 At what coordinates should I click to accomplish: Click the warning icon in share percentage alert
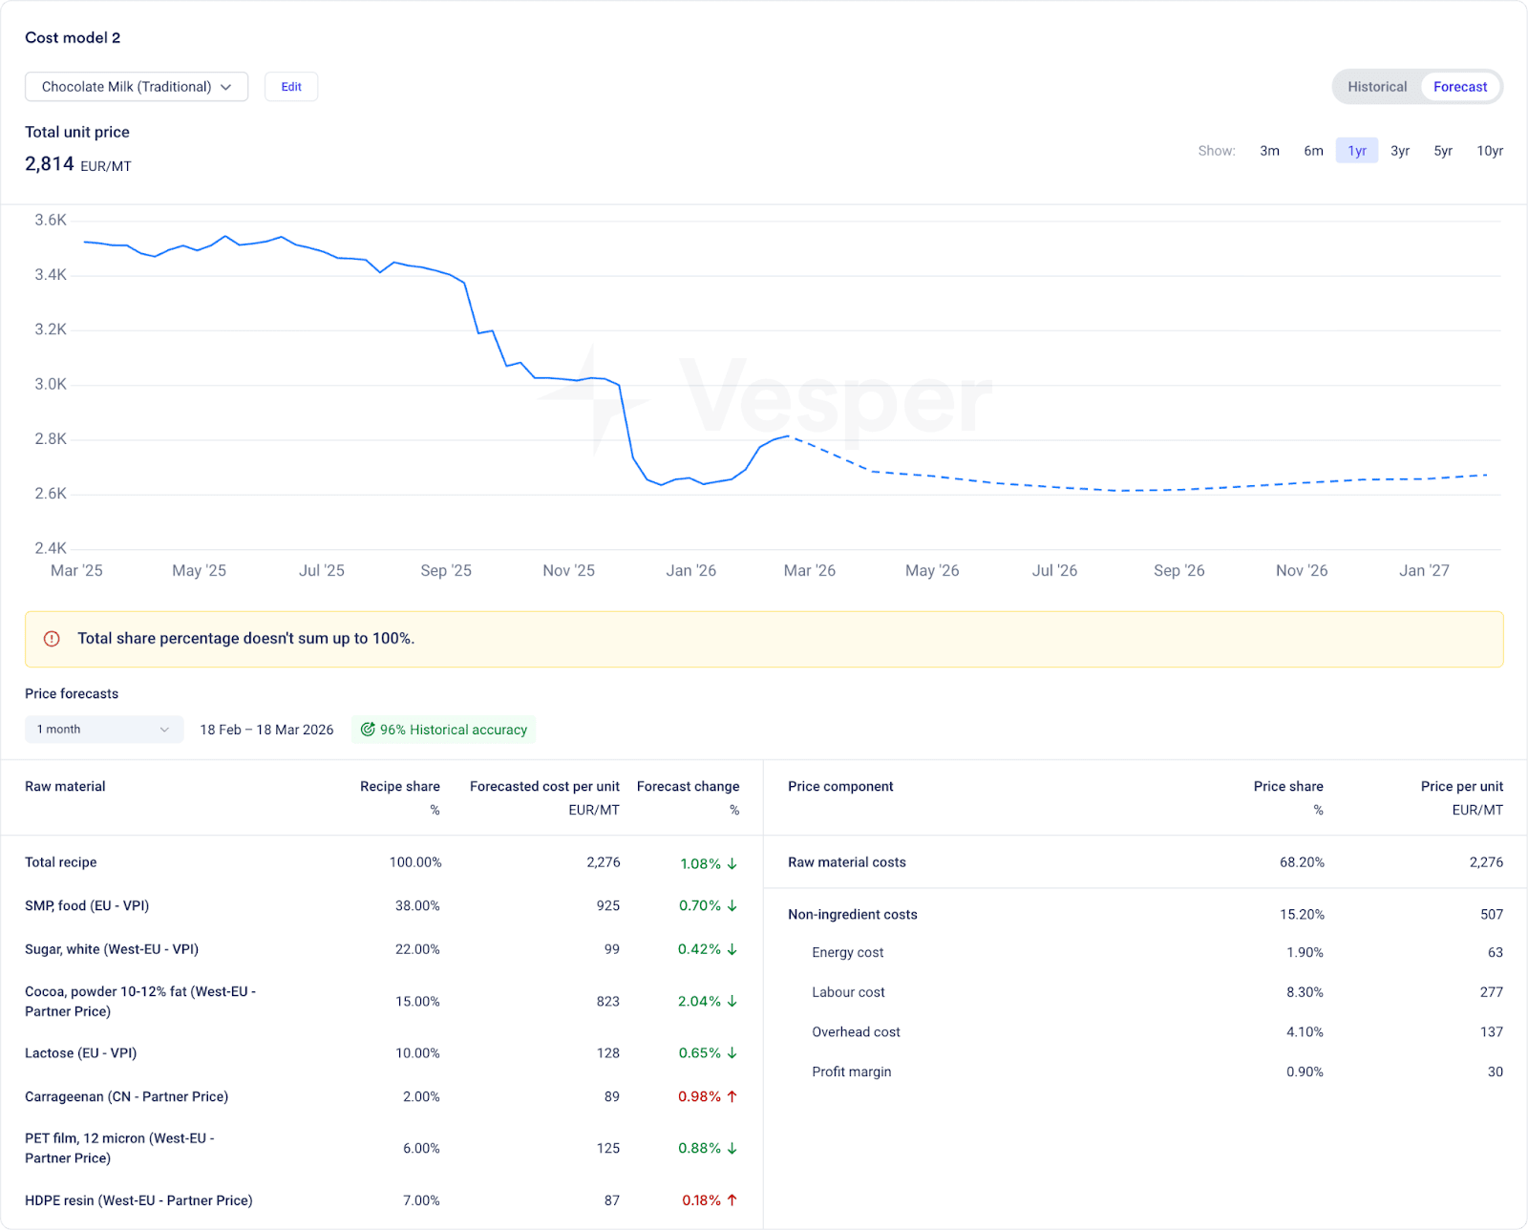coord(53,639)
